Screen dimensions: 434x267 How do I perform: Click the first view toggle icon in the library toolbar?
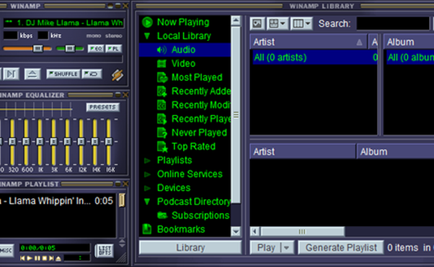[257, 24]
